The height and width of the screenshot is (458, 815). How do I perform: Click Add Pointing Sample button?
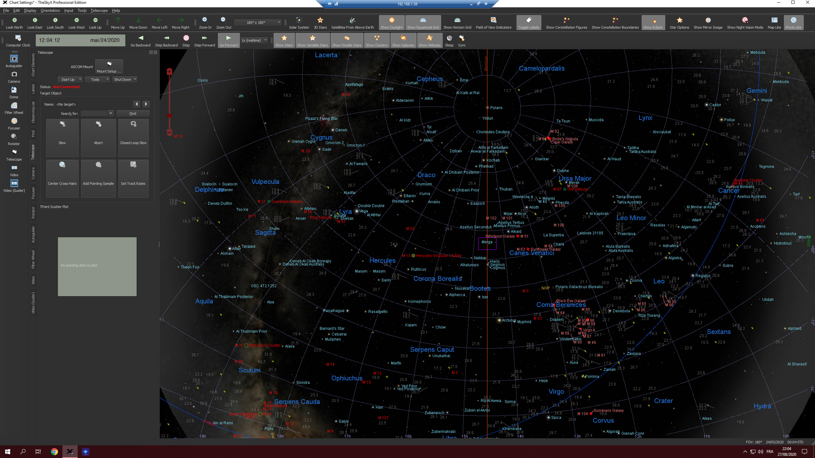pos(98,178)
